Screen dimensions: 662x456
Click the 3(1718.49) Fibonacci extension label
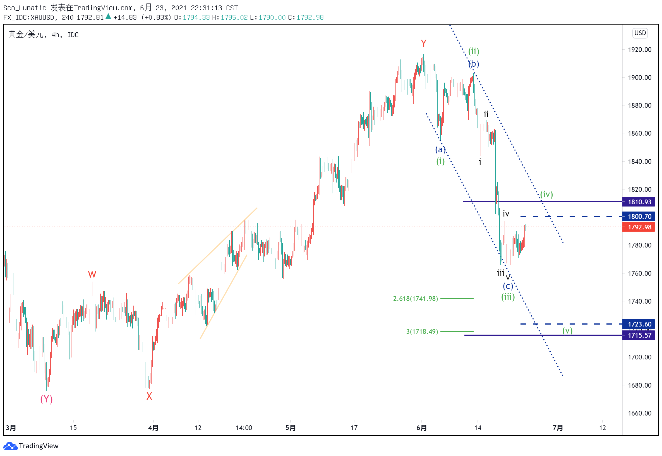point(422,332)
